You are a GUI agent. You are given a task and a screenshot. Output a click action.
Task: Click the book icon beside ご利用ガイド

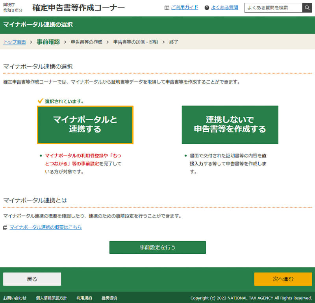tap(167, 7)
